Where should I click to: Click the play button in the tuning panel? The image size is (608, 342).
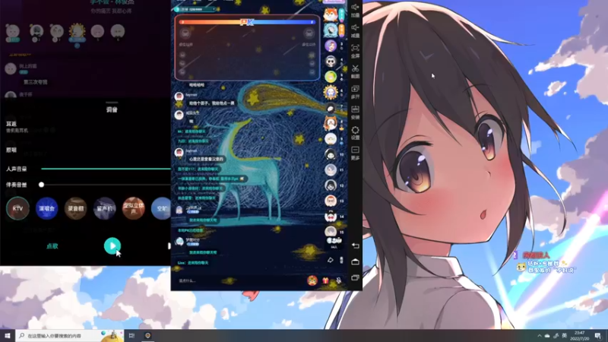(112, 245)
